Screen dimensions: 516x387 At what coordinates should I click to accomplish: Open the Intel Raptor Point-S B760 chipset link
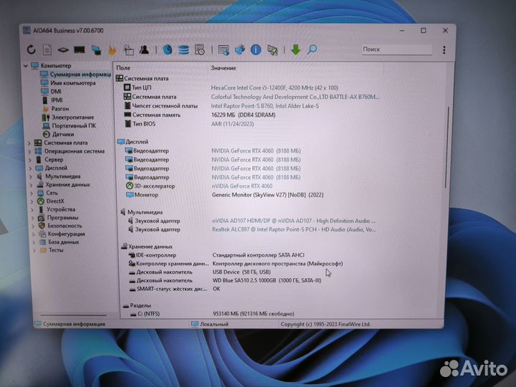pyautogui.click(x=265, y=106)
